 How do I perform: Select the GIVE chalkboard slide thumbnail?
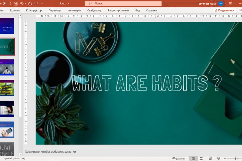7,149
